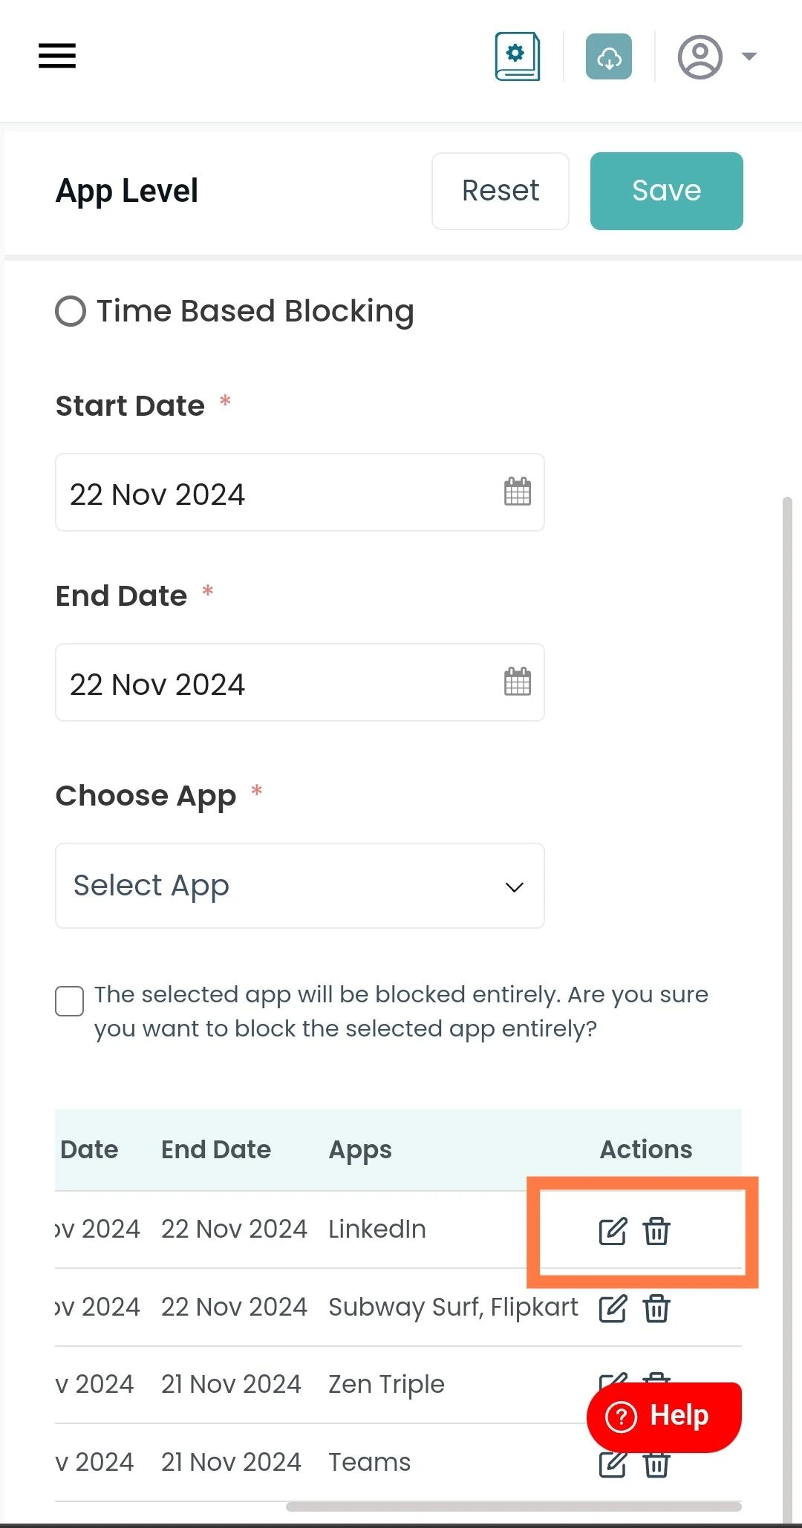Open the red Help button
This screenshot has height=1528, width=802.
(x=664, y=1417)
